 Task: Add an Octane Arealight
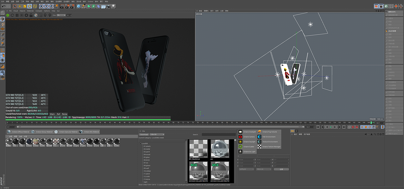pos(247,132)
